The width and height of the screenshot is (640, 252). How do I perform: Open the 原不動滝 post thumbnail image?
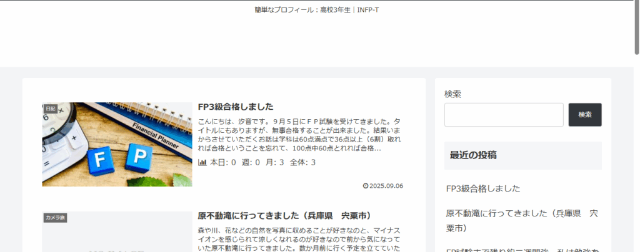[x=117, y=237]
